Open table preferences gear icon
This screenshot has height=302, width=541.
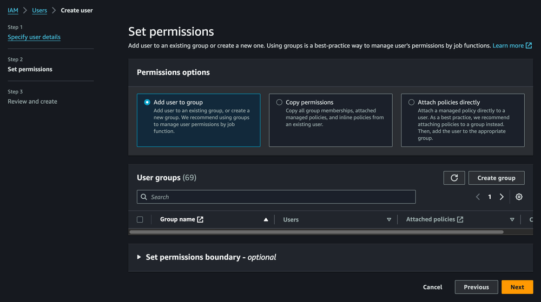(x=519, y=197)
